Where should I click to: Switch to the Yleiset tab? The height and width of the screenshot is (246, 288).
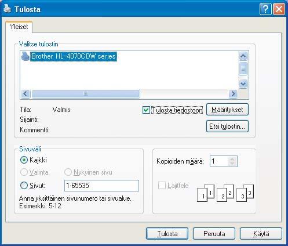19,27
